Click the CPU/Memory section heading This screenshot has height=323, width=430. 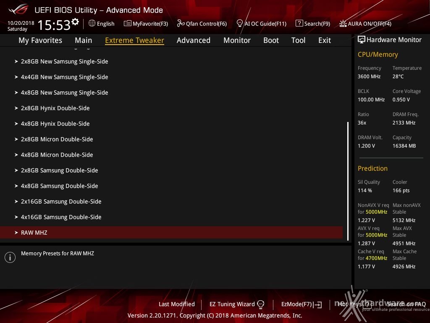[x=378, y=55]
